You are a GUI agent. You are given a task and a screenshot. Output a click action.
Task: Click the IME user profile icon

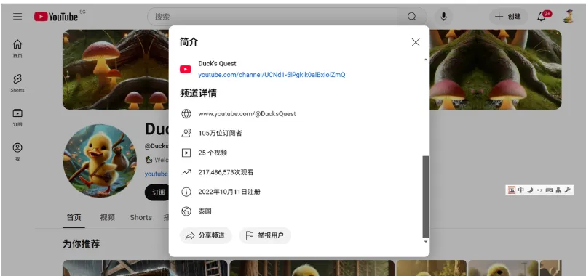[x=558, y=190]
